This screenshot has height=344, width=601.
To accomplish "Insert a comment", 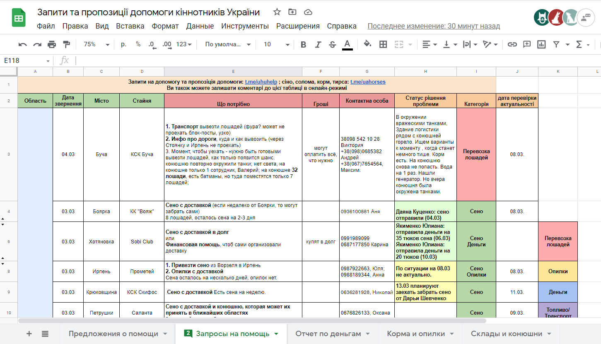I will tap(527, 44).
